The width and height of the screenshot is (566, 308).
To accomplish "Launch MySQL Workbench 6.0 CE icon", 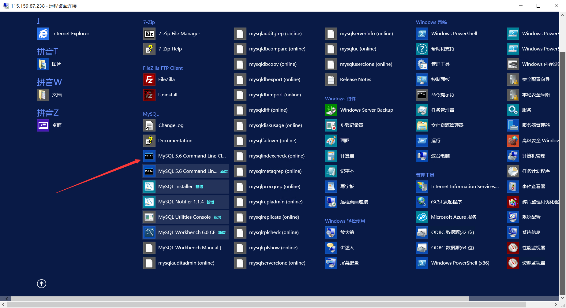I will (x=149, y=232).
